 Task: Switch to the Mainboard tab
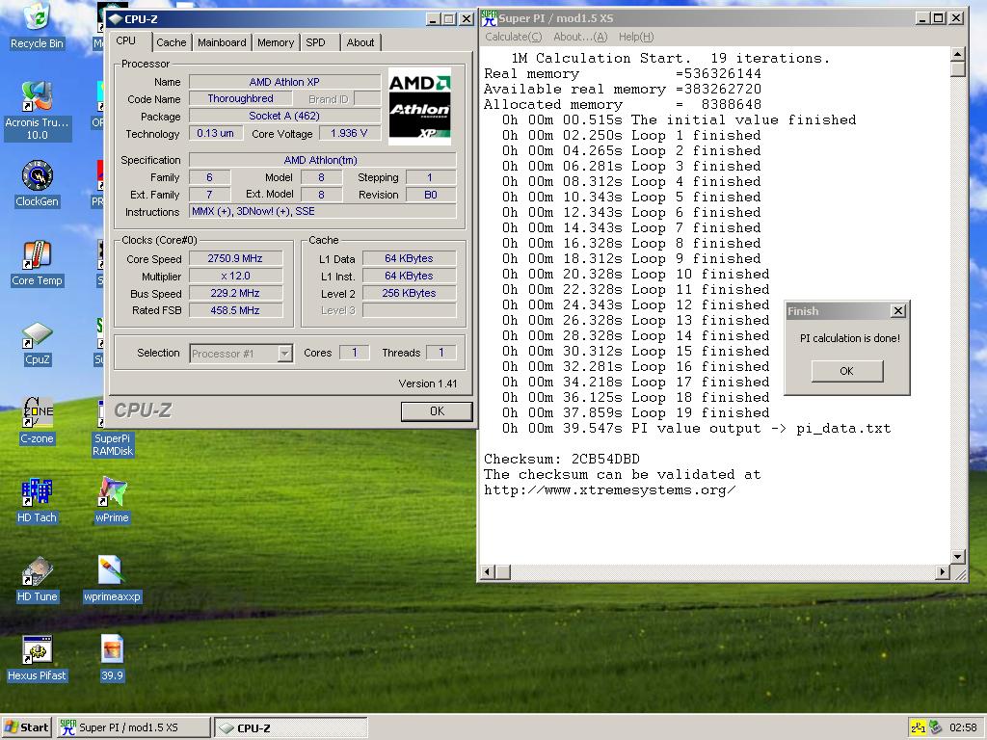[222, 42]
